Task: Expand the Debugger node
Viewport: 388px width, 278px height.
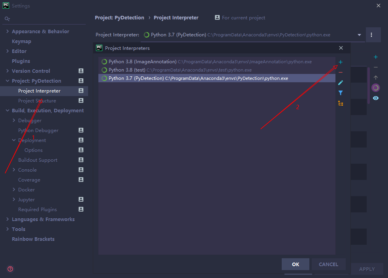Action: 14,120
